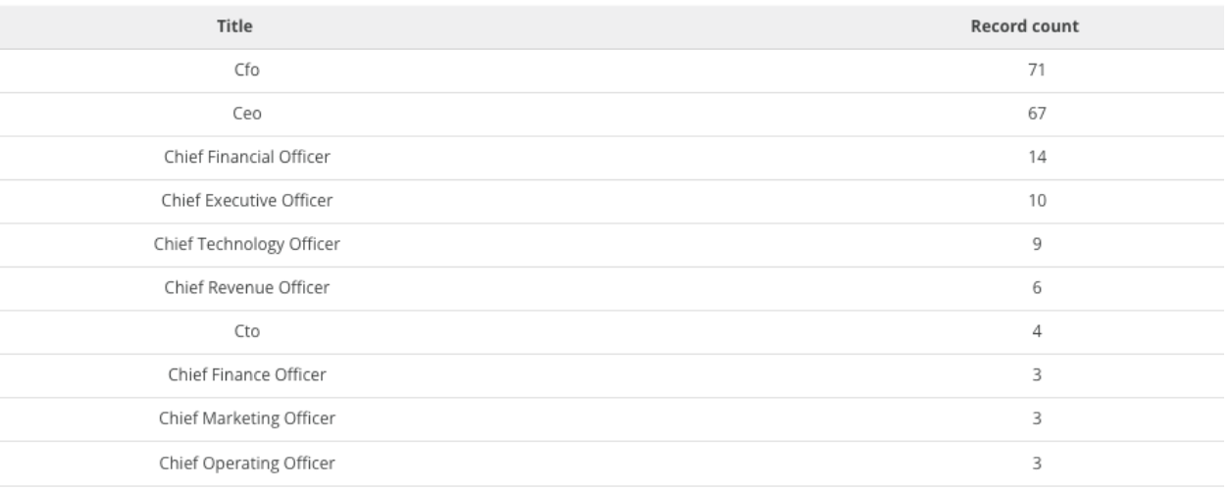Click the record count value 67
The height and width of the screenshot is (490, 1230).
[x=1038, y=114]
